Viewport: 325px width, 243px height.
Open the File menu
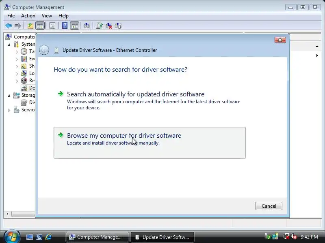coord(11,16)
